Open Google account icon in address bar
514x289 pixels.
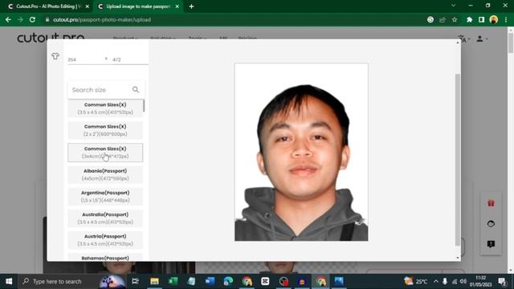point(430,19)
